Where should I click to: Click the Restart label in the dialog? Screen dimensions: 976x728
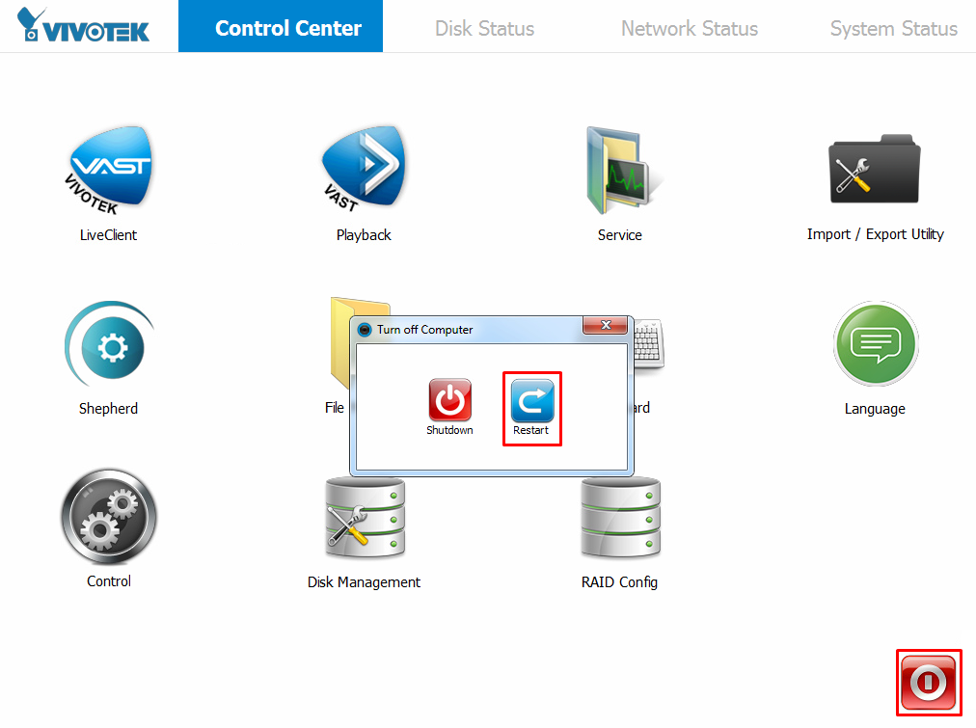tap(531, 430)
